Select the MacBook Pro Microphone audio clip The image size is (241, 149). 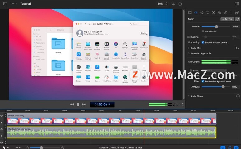(x=112, y=132)
